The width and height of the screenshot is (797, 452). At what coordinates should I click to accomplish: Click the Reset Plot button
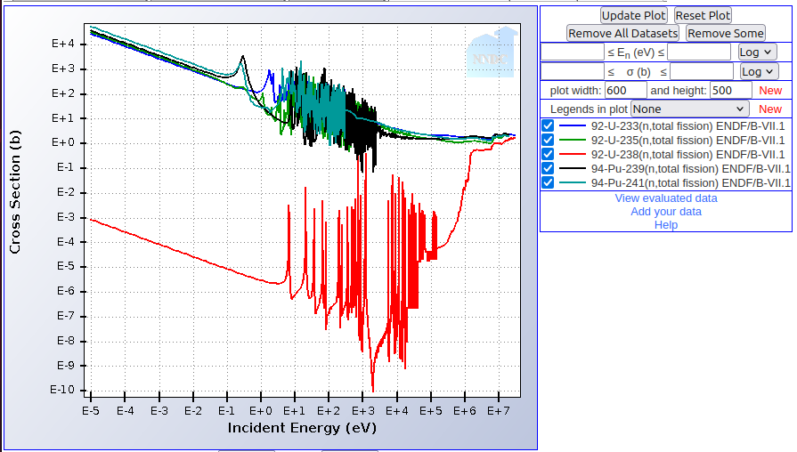click(x=702, y=15)
